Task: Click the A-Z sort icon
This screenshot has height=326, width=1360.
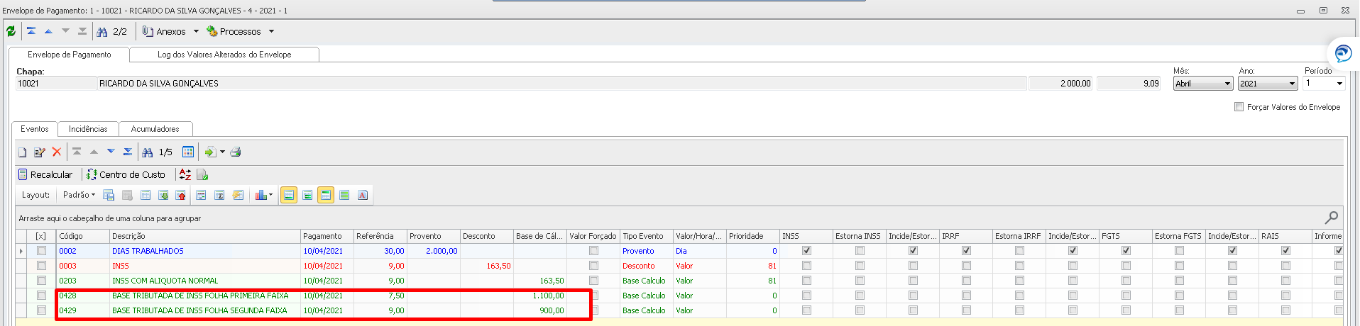Action: (x=185, y=174)
